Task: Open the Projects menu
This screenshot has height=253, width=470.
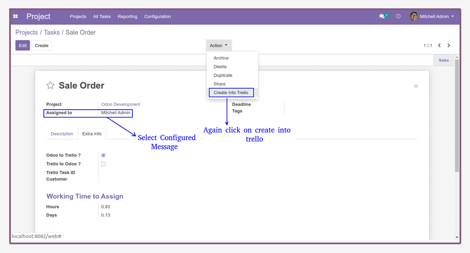Action: [x=78, y=17]
